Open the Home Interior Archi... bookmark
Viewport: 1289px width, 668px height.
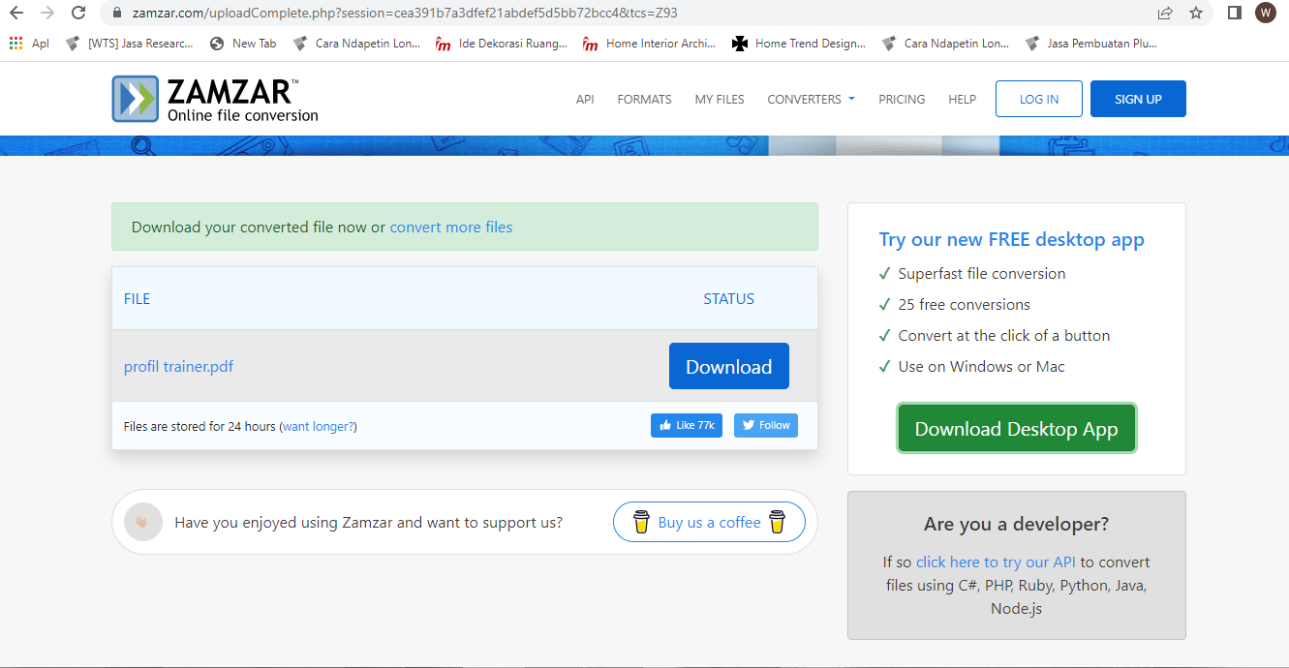(x=649, y=44)
